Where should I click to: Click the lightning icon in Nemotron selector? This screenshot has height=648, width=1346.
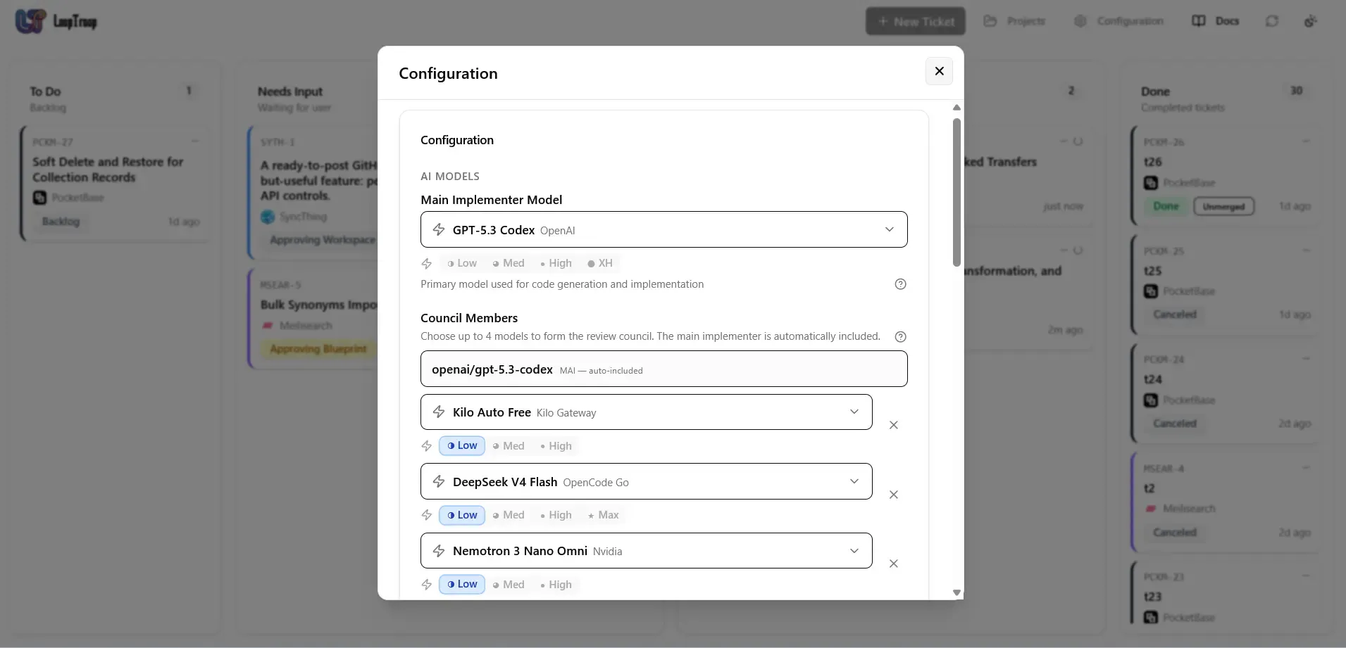pyautogui.click(x=438, y=550)
